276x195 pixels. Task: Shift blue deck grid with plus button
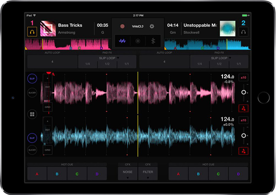pyautogui.click(x=47, y=121)
